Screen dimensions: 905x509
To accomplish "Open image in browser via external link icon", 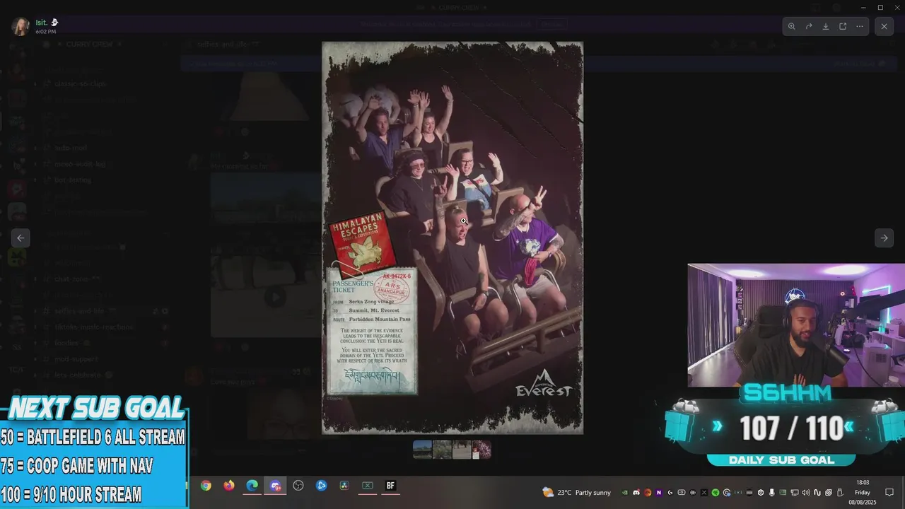I will point(843,26).
